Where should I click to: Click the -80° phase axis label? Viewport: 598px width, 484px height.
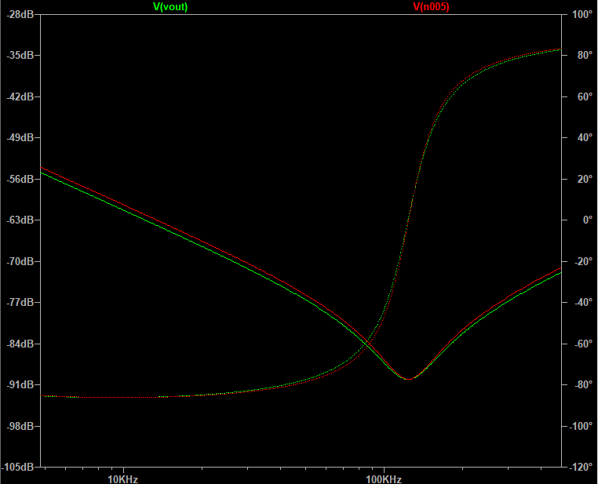tap(583, 384)
